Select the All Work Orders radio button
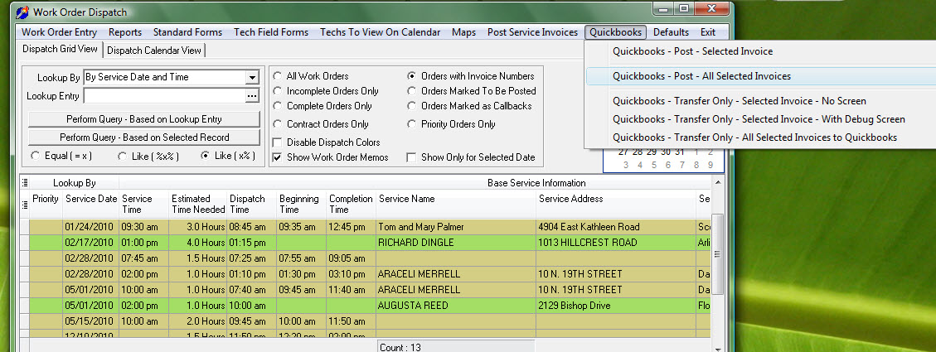This screenshot has height=352, width=936. pos(278,76)
